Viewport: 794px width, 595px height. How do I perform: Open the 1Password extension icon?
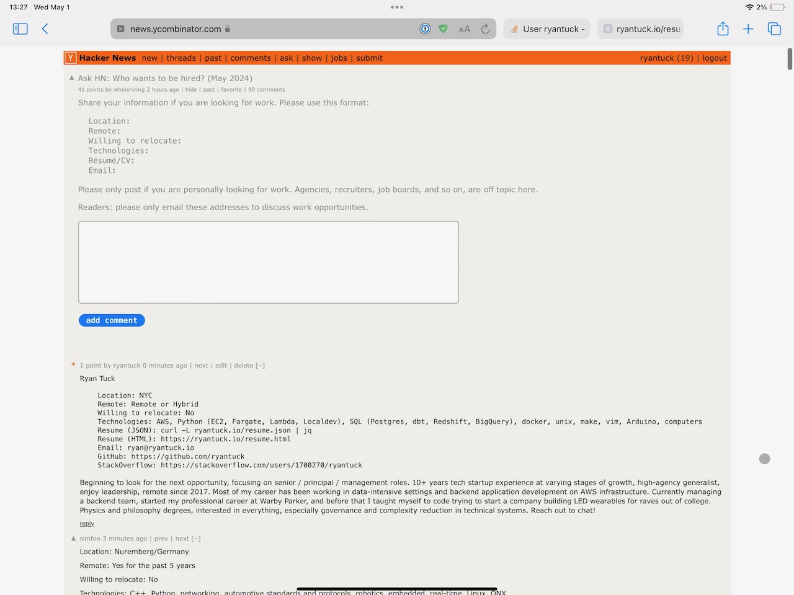425,29
